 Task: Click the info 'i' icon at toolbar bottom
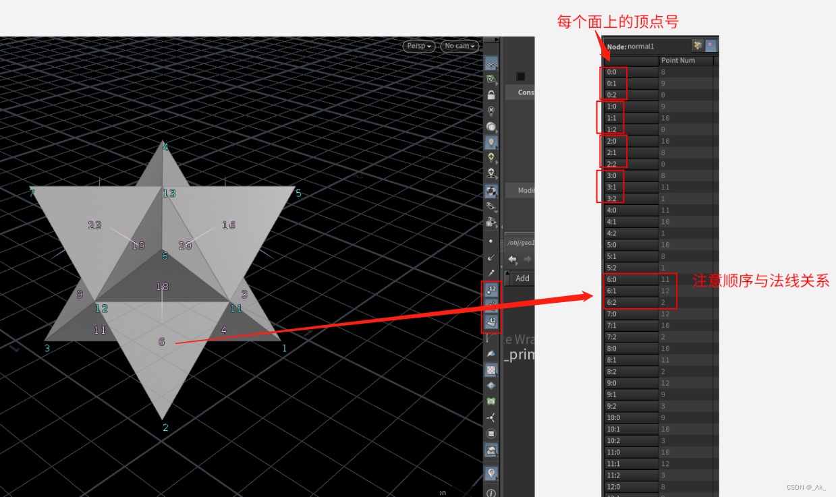(491, 492)
